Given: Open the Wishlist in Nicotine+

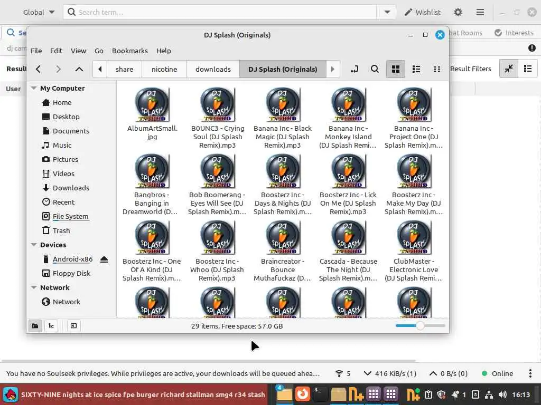Looking at the screenshot, I should click(x=423, y=13).
